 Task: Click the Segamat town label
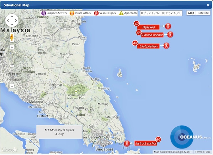55,85
